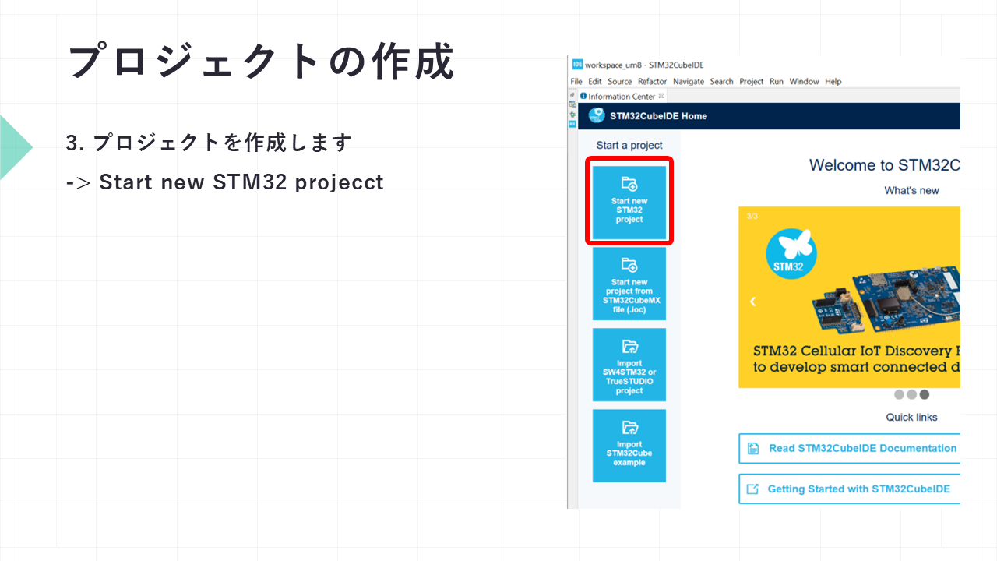This screenshot has height=561, width=997.
Task: Open the Edit menu
Action: [595, 82]
